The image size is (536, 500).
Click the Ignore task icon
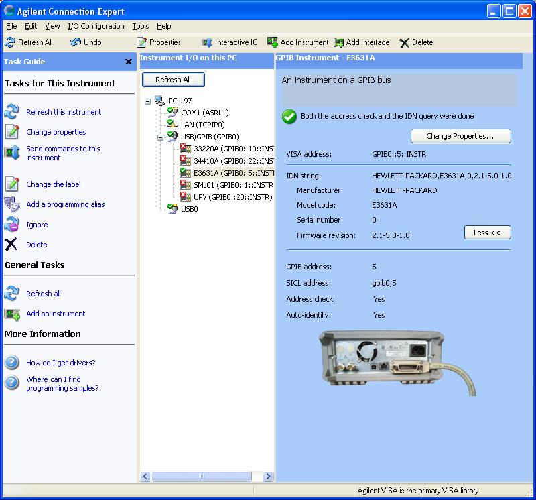12,225
